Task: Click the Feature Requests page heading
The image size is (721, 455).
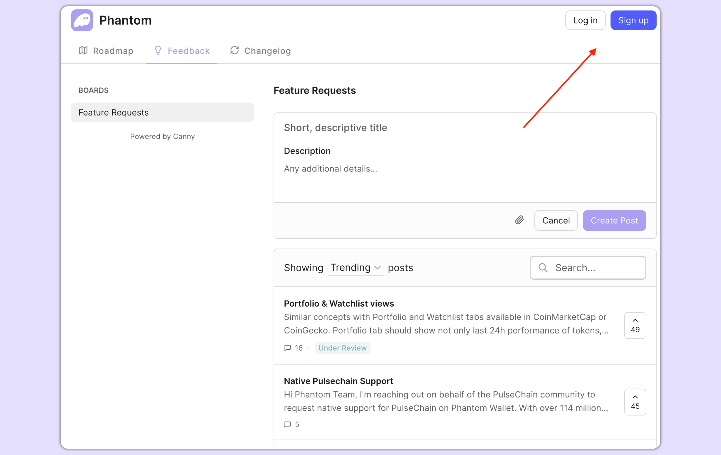Action: 315,90
